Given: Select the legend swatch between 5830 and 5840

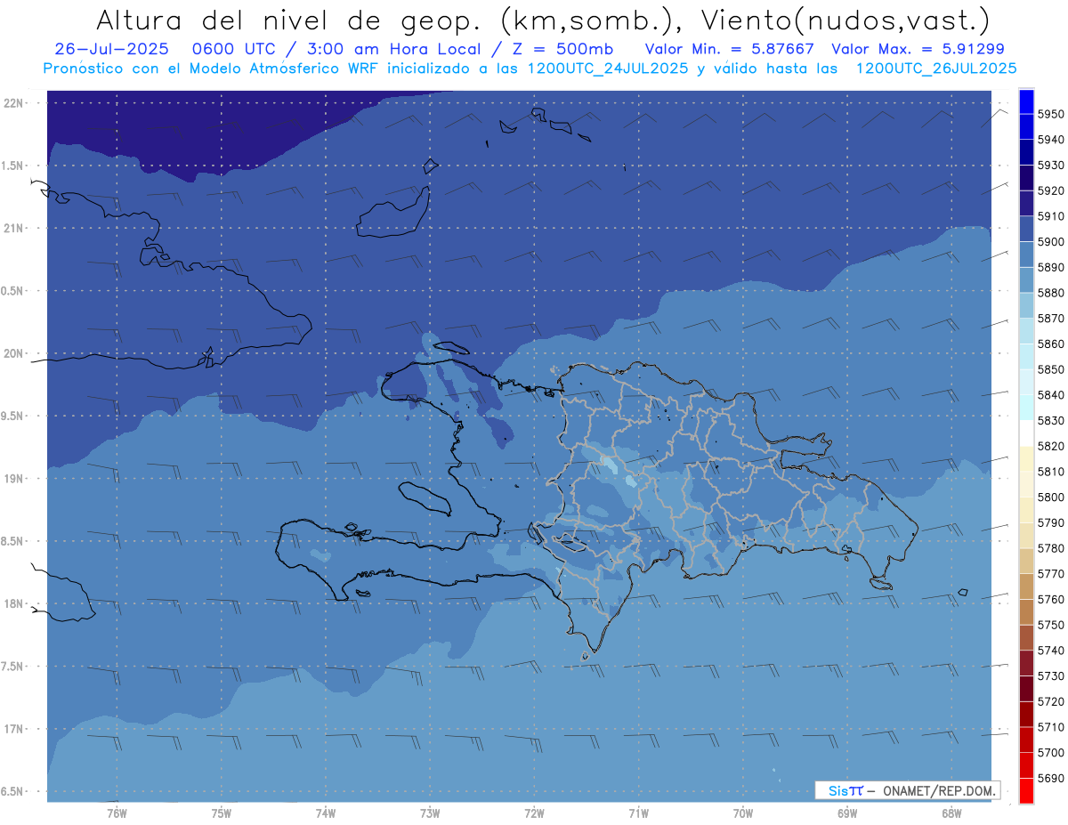Looking at the screenshot, I should click(1026, 408).
